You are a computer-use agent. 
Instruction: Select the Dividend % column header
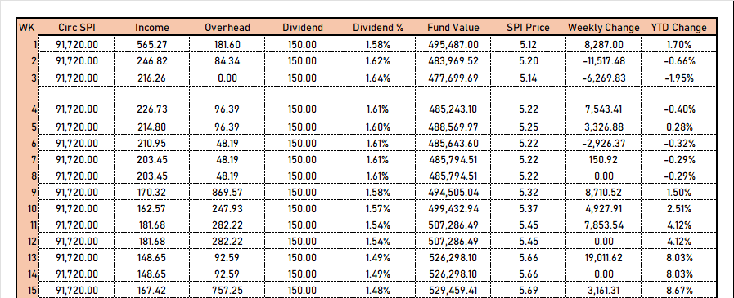[x=378, y=28]
